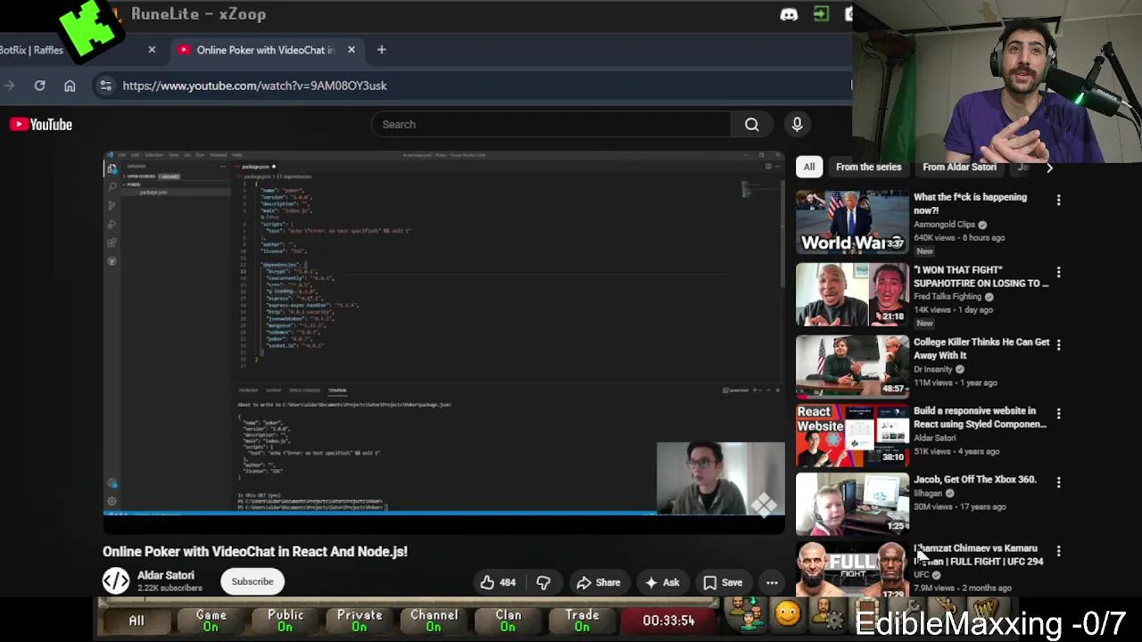
Task: Open options for Khamzat Chimaev video
Action: [x=1058, y=551]
